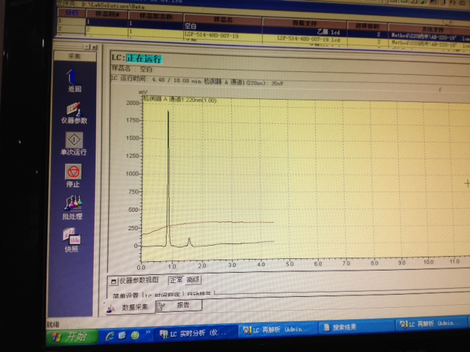Click the 样品架名称 column header

pyautogui.click(x=156, y=16)
